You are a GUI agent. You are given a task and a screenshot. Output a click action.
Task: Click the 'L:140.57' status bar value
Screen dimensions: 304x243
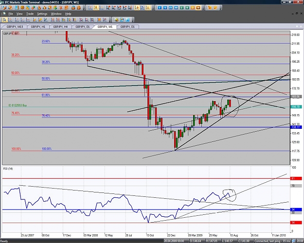(228, 241)
